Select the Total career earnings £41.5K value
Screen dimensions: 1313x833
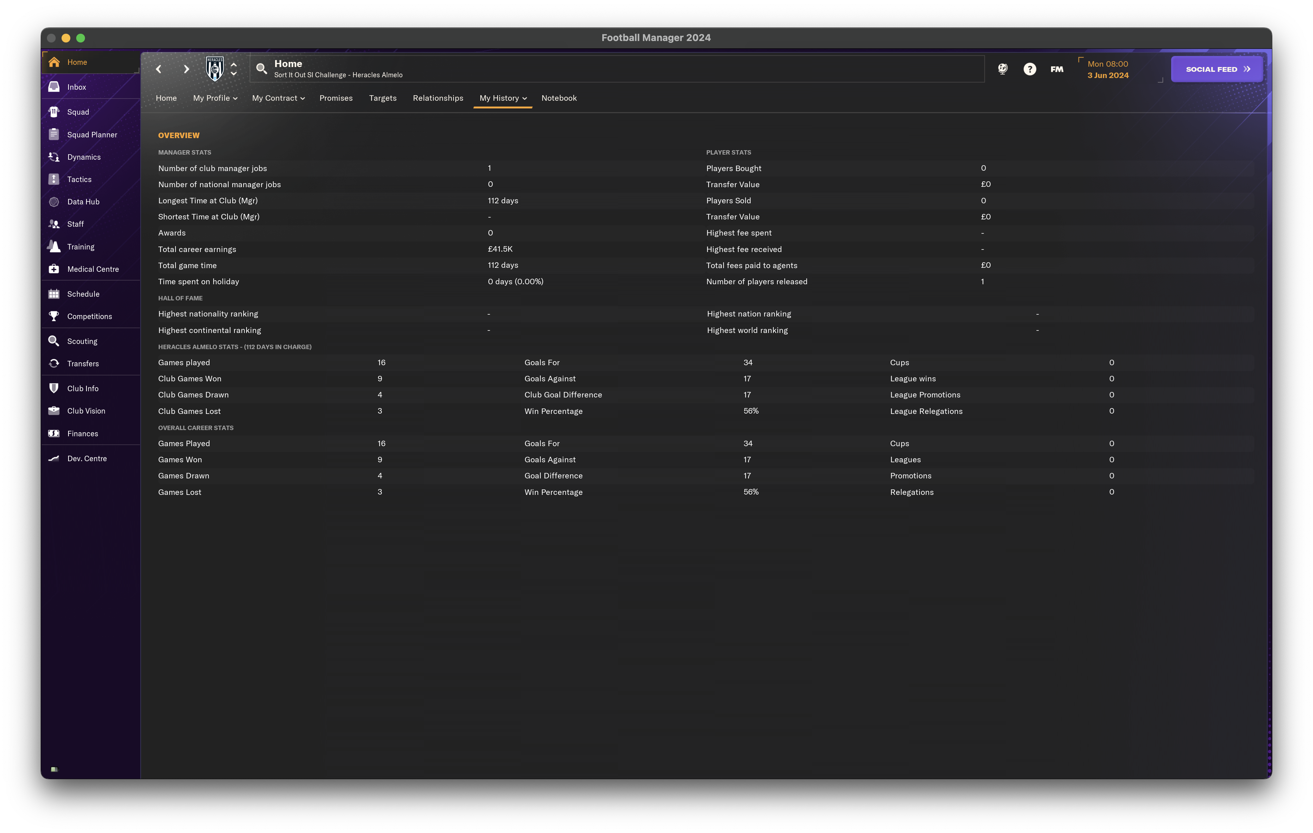(500, 249)
